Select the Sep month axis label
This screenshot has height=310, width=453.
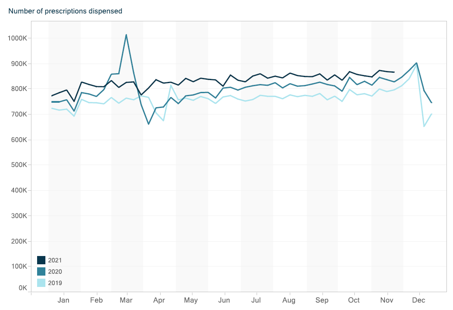pyautogui.click(x=322, y=300)
